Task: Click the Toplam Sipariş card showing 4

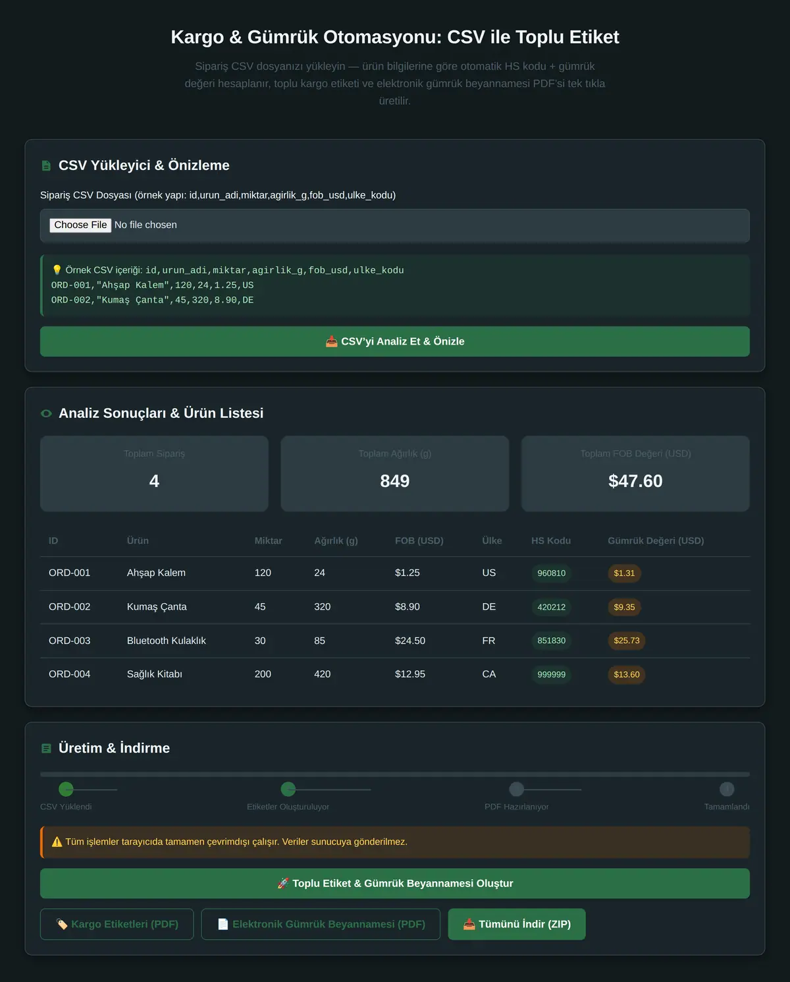Action: 154,473
